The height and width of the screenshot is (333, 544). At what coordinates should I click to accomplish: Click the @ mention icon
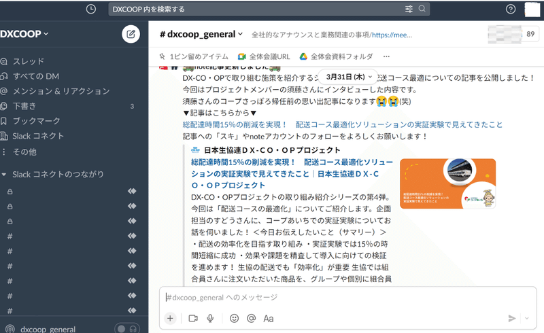point(251,319)
